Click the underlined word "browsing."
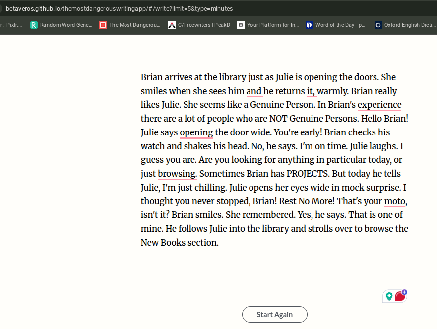437x329 pixels. [x=177, y=174]
